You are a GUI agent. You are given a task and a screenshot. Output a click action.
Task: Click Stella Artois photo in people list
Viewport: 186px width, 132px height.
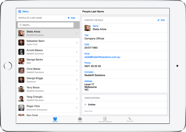[x=21, y=33]
